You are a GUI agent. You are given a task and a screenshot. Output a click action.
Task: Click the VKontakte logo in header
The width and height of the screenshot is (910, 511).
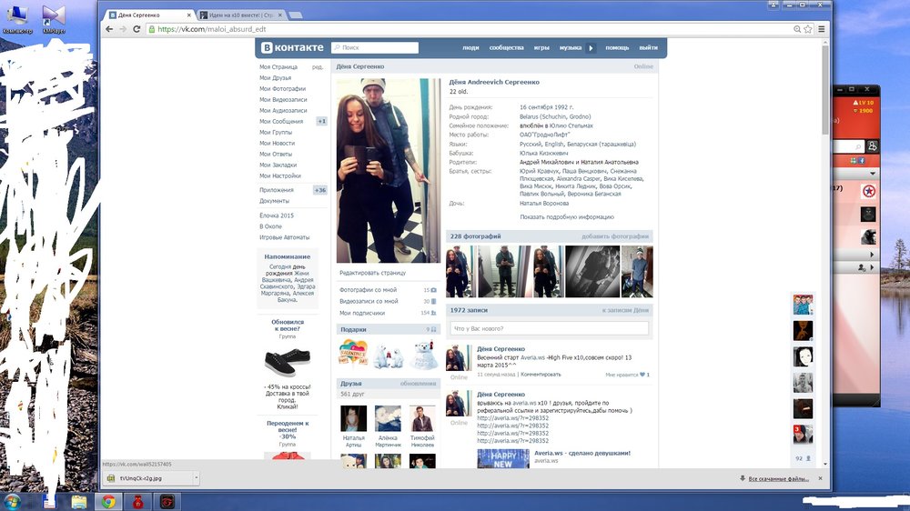click(x=289, y=47)
